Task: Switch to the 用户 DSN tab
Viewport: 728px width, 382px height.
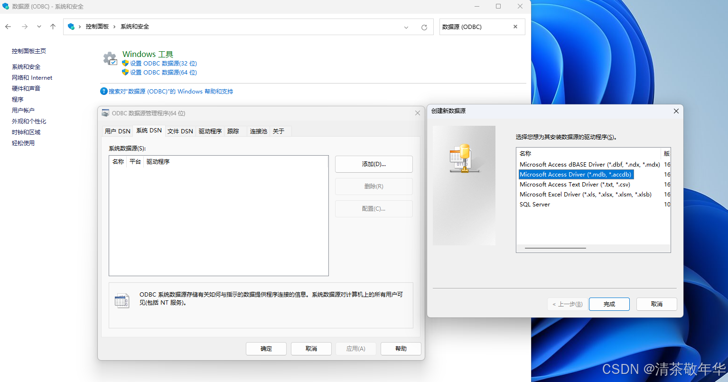Action: pyautogui.click(x=118, y=131)
